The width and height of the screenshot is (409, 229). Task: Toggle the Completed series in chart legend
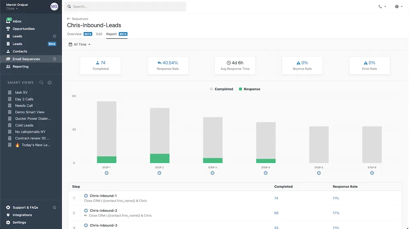pos(221,89)
